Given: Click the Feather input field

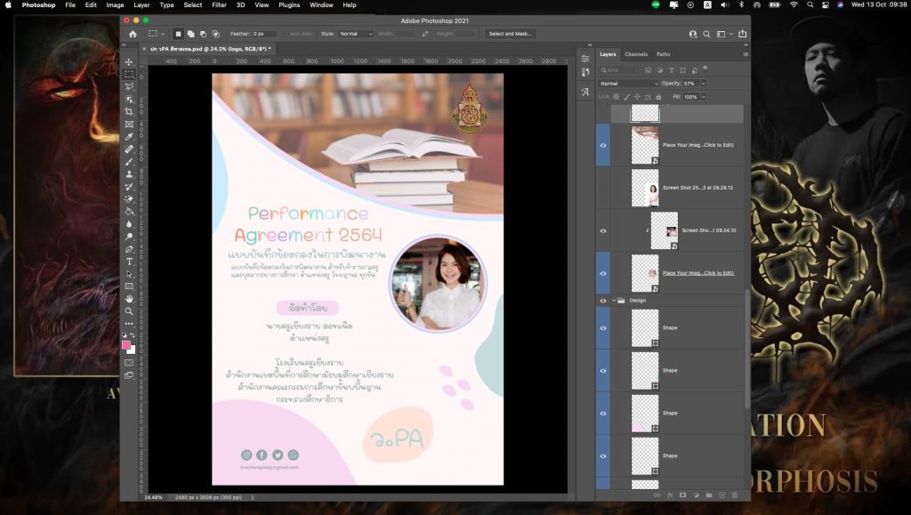Looking at the screenshot, I should 264,34.
